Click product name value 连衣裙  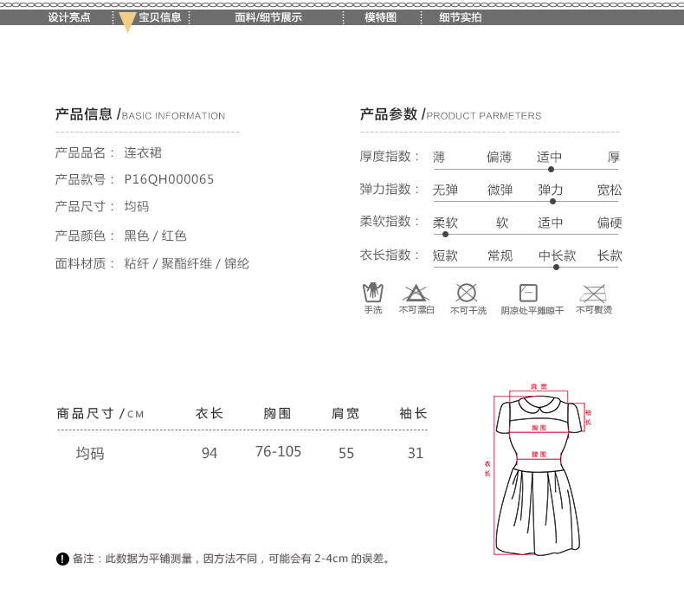tap(143, 152)
